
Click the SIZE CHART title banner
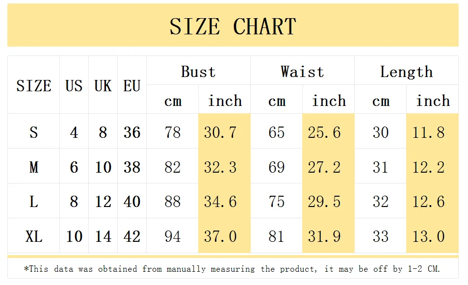click(233, 26)
